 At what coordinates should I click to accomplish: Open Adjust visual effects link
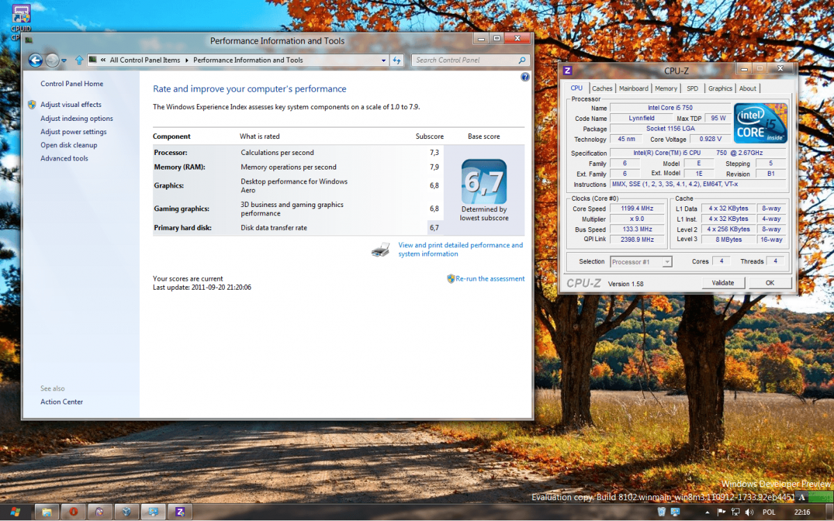point(70,105)
